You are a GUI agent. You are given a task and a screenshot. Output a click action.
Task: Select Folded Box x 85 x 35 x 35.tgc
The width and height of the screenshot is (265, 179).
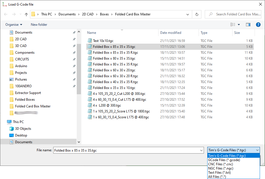(170, 46)
